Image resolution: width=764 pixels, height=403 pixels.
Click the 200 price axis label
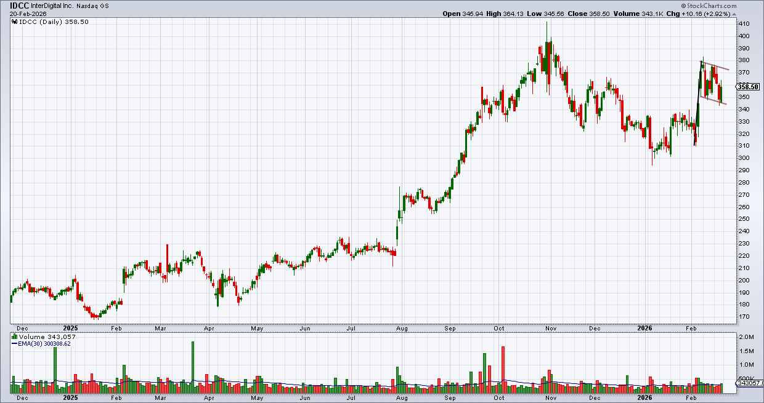[x=744, y=280]
